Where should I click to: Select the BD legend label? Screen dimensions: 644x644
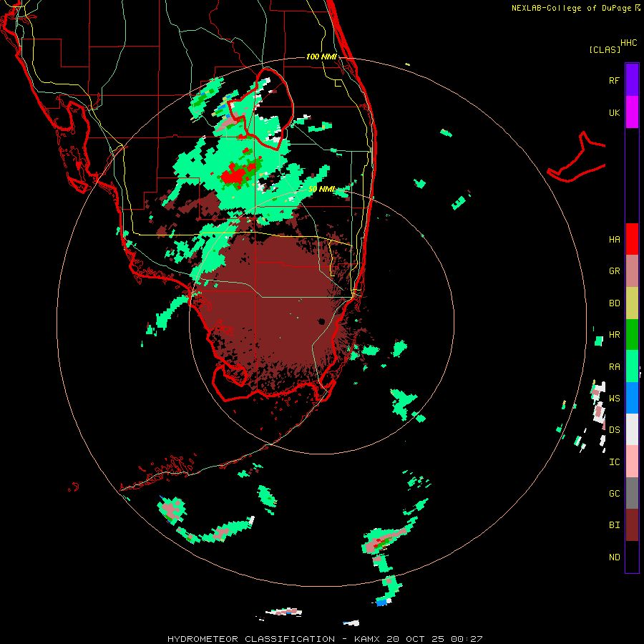pyautogui.click(x=614, y=303)
